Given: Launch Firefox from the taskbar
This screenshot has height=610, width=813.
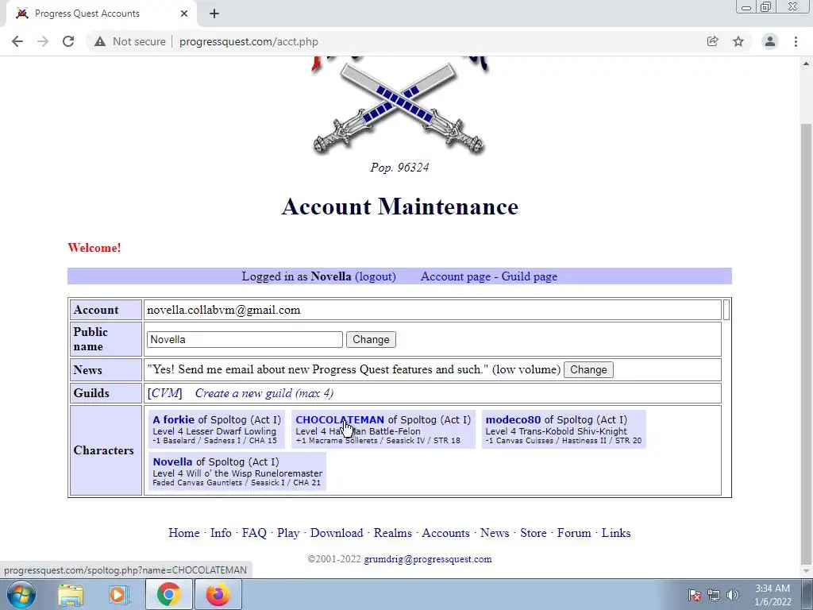Looking at the screenshot, I should click(x=218, y=594).
